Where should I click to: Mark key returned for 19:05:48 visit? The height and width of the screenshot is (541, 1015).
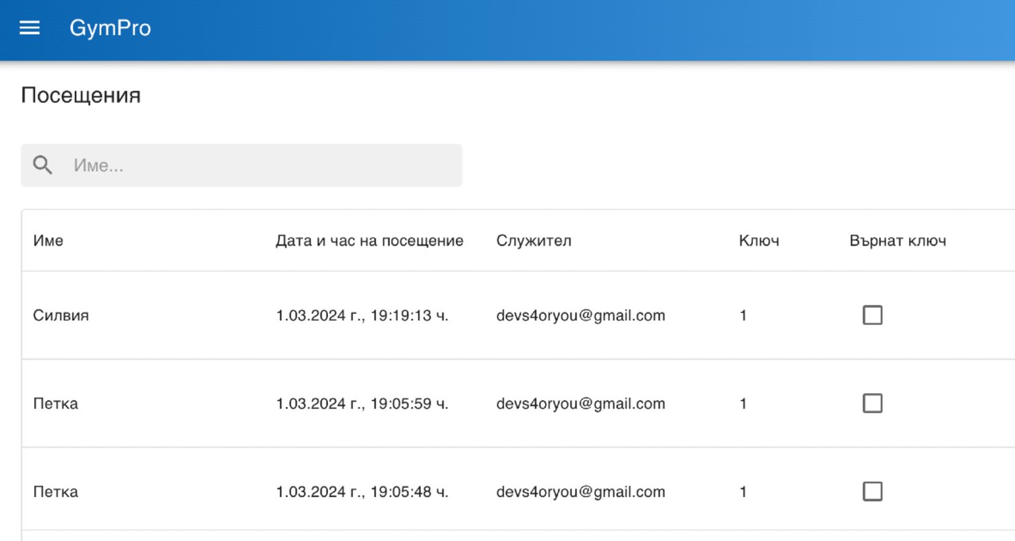(x=872, y=492)
